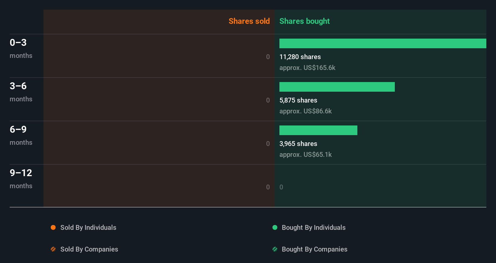Select the Sold By Companies legend label
496x263 pixels.
(89, 249)
